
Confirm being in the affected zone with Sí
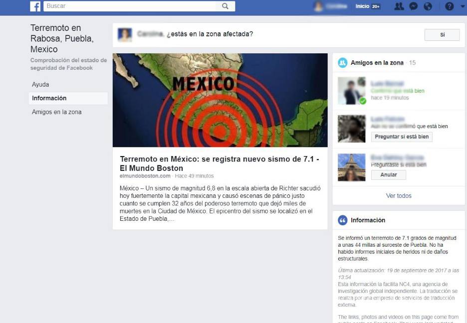442,35
